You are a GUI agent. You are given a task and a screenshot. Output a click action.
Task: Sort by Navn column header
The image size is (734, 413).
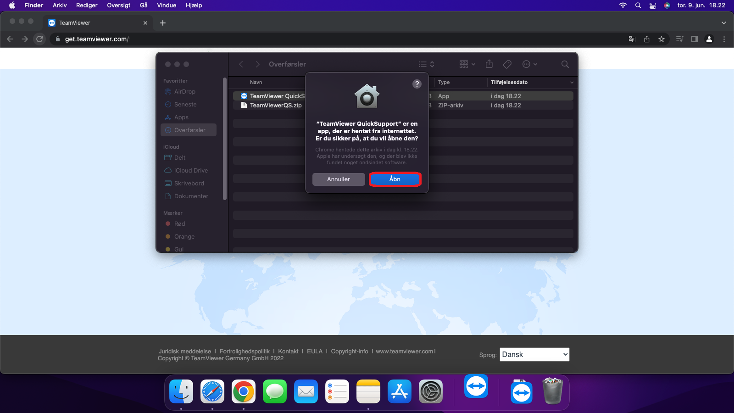click(256, 82)
